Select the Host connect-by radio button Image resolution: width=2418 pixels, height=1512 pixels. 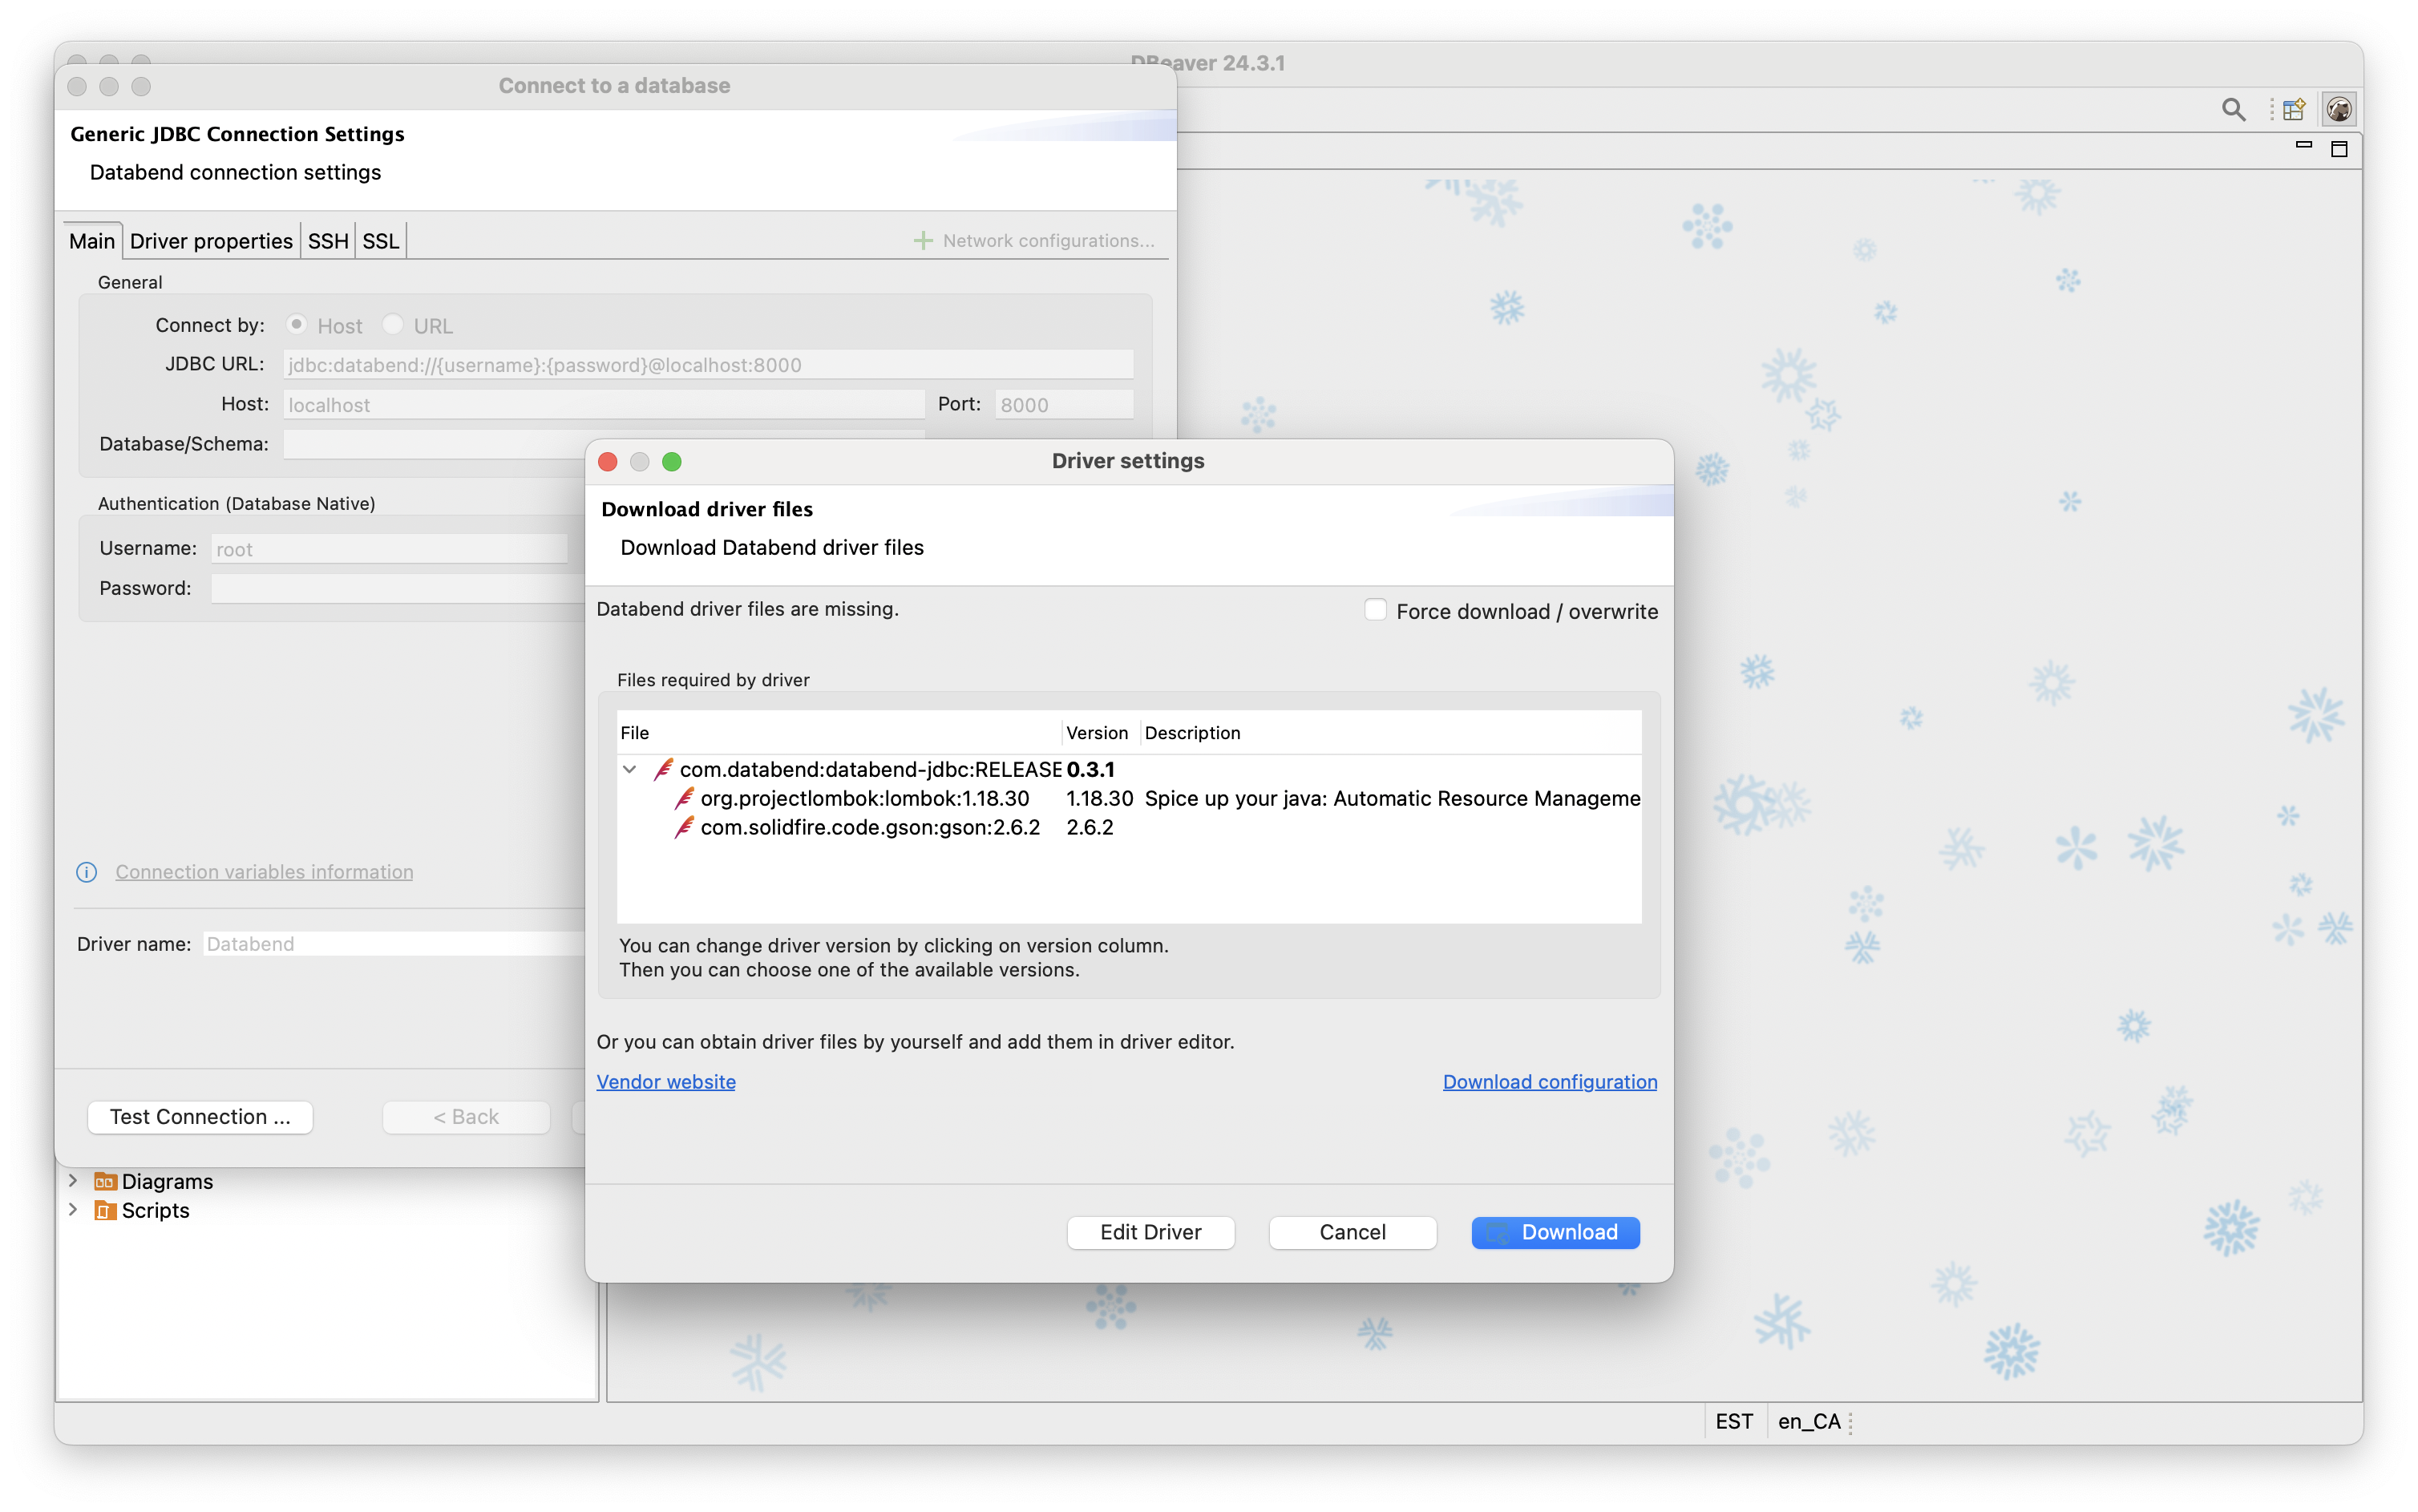tap(296, 324)
